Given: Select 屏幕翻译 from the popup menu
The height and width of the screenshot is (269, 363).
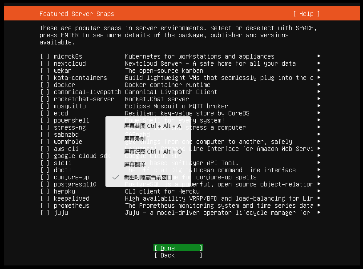Looking at the screenshot, I should [x=148, y=165].
